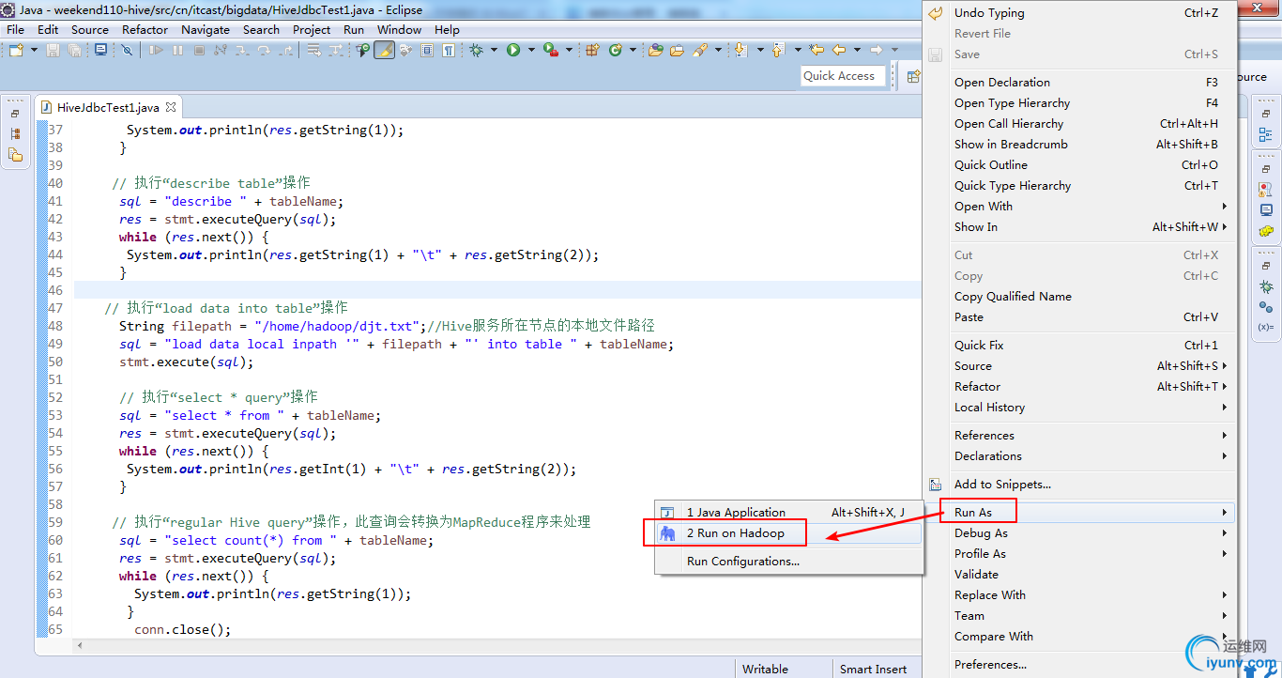Viewport: 1282px width, 678px height.
Task: Toggle the Mark Occurrences highlighter button
Action: pos(384,50)
